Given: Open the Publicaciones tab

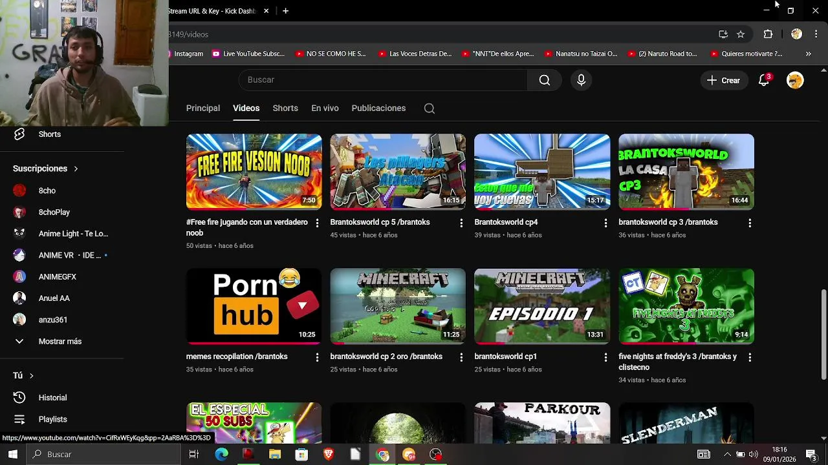Looking at the screenshot, I should (x=378, y=108).
